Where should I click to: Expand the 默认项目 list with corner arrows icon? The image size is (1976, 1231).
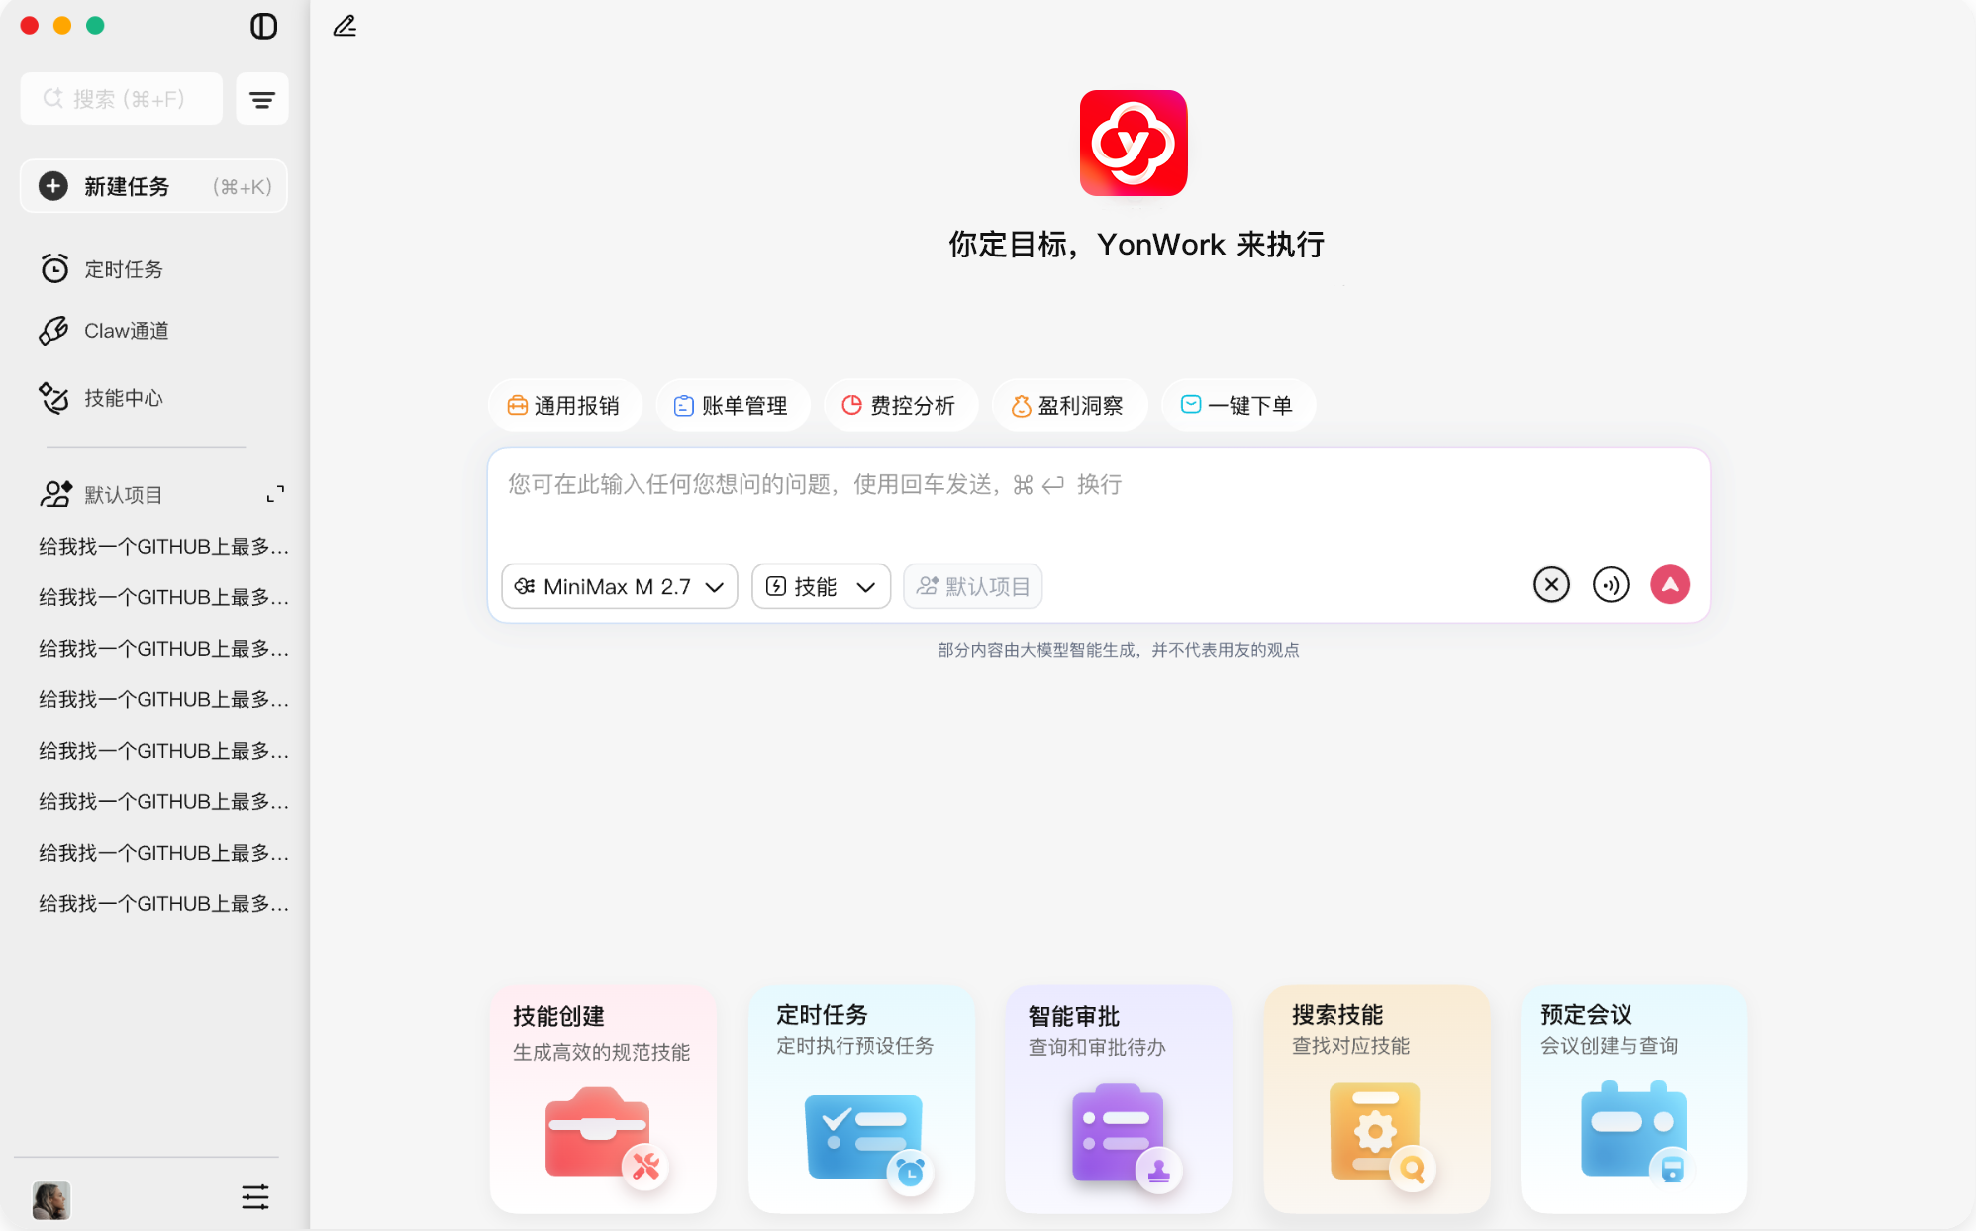coord(276,494)
